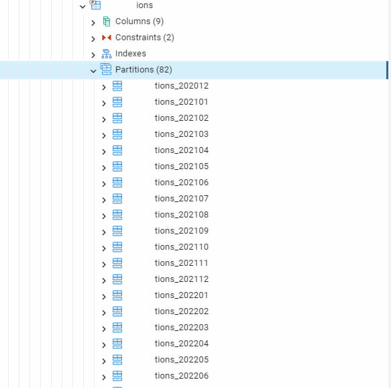Click the orange Constraints icon
Viewport: 391px width, 388px height.
pyautogui.click(x=107, y=38)
